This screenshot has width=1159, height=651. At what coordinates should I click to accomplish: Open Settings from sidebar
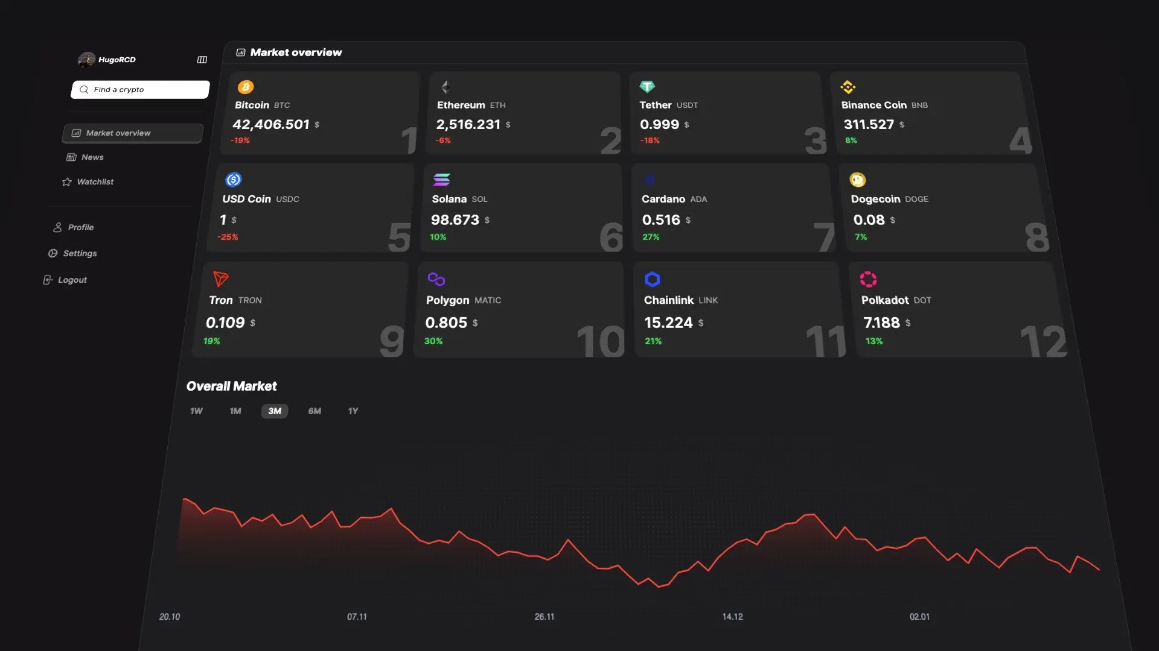coord(72,253)
